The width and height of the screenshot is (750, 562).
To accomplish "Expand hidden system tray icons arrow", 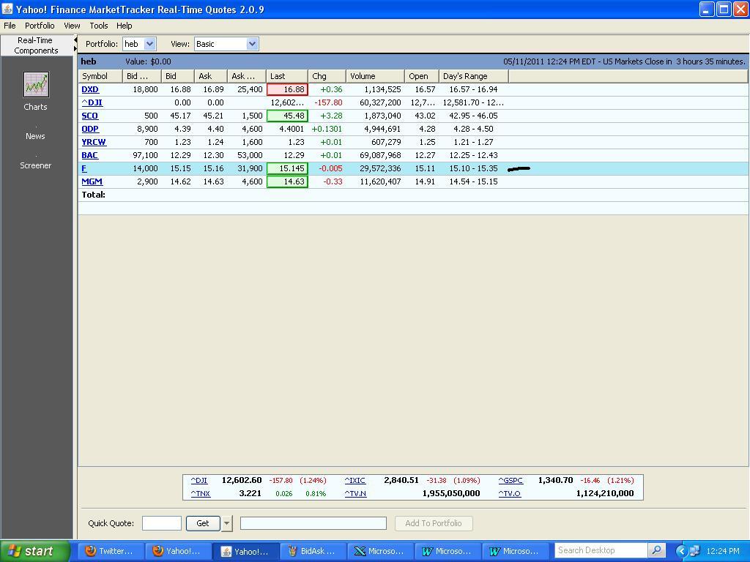I will (680, 551).
